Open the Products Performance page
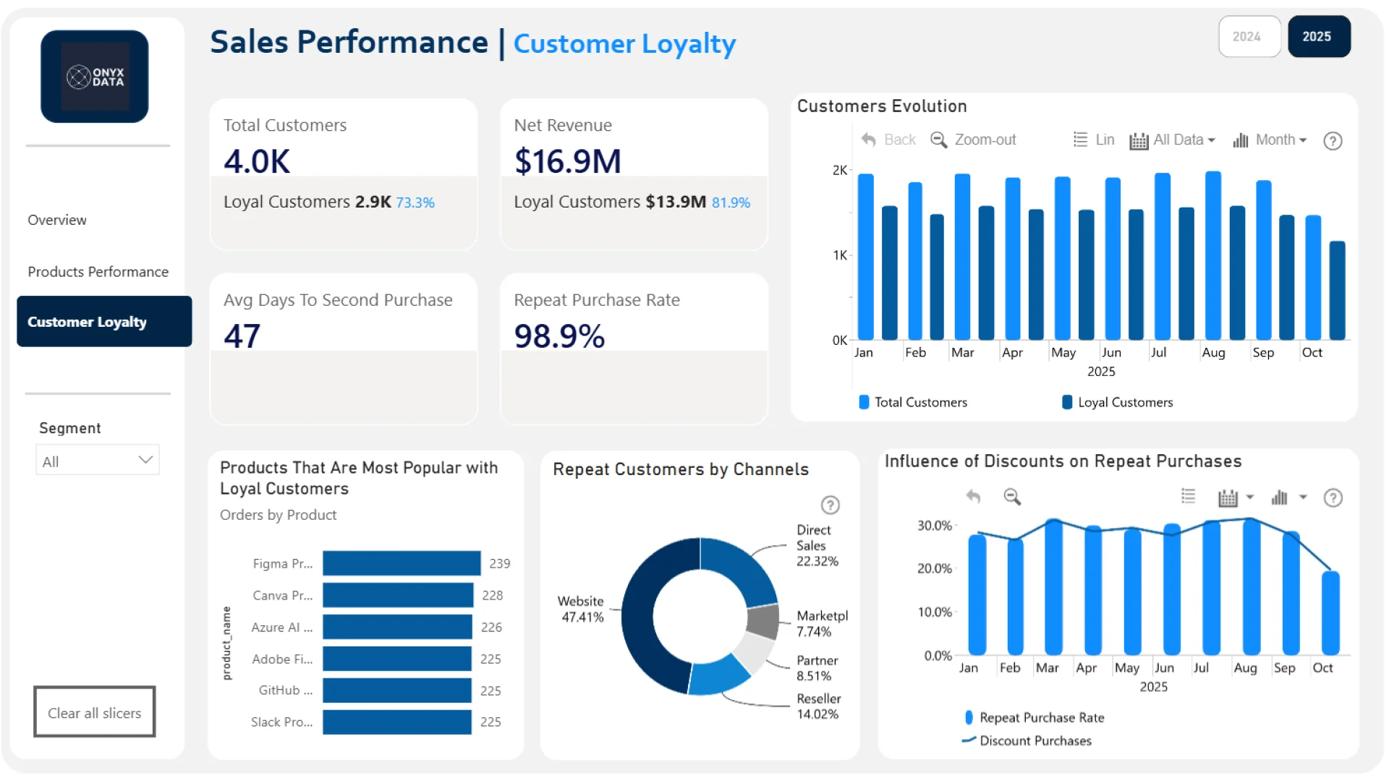 tap(98, 272)
